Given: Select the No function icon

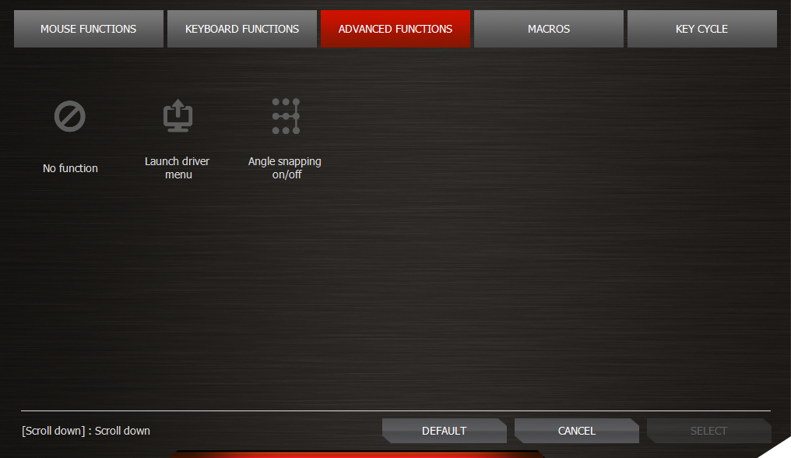Looking at the screenshot, I should (x=70, y=118).
